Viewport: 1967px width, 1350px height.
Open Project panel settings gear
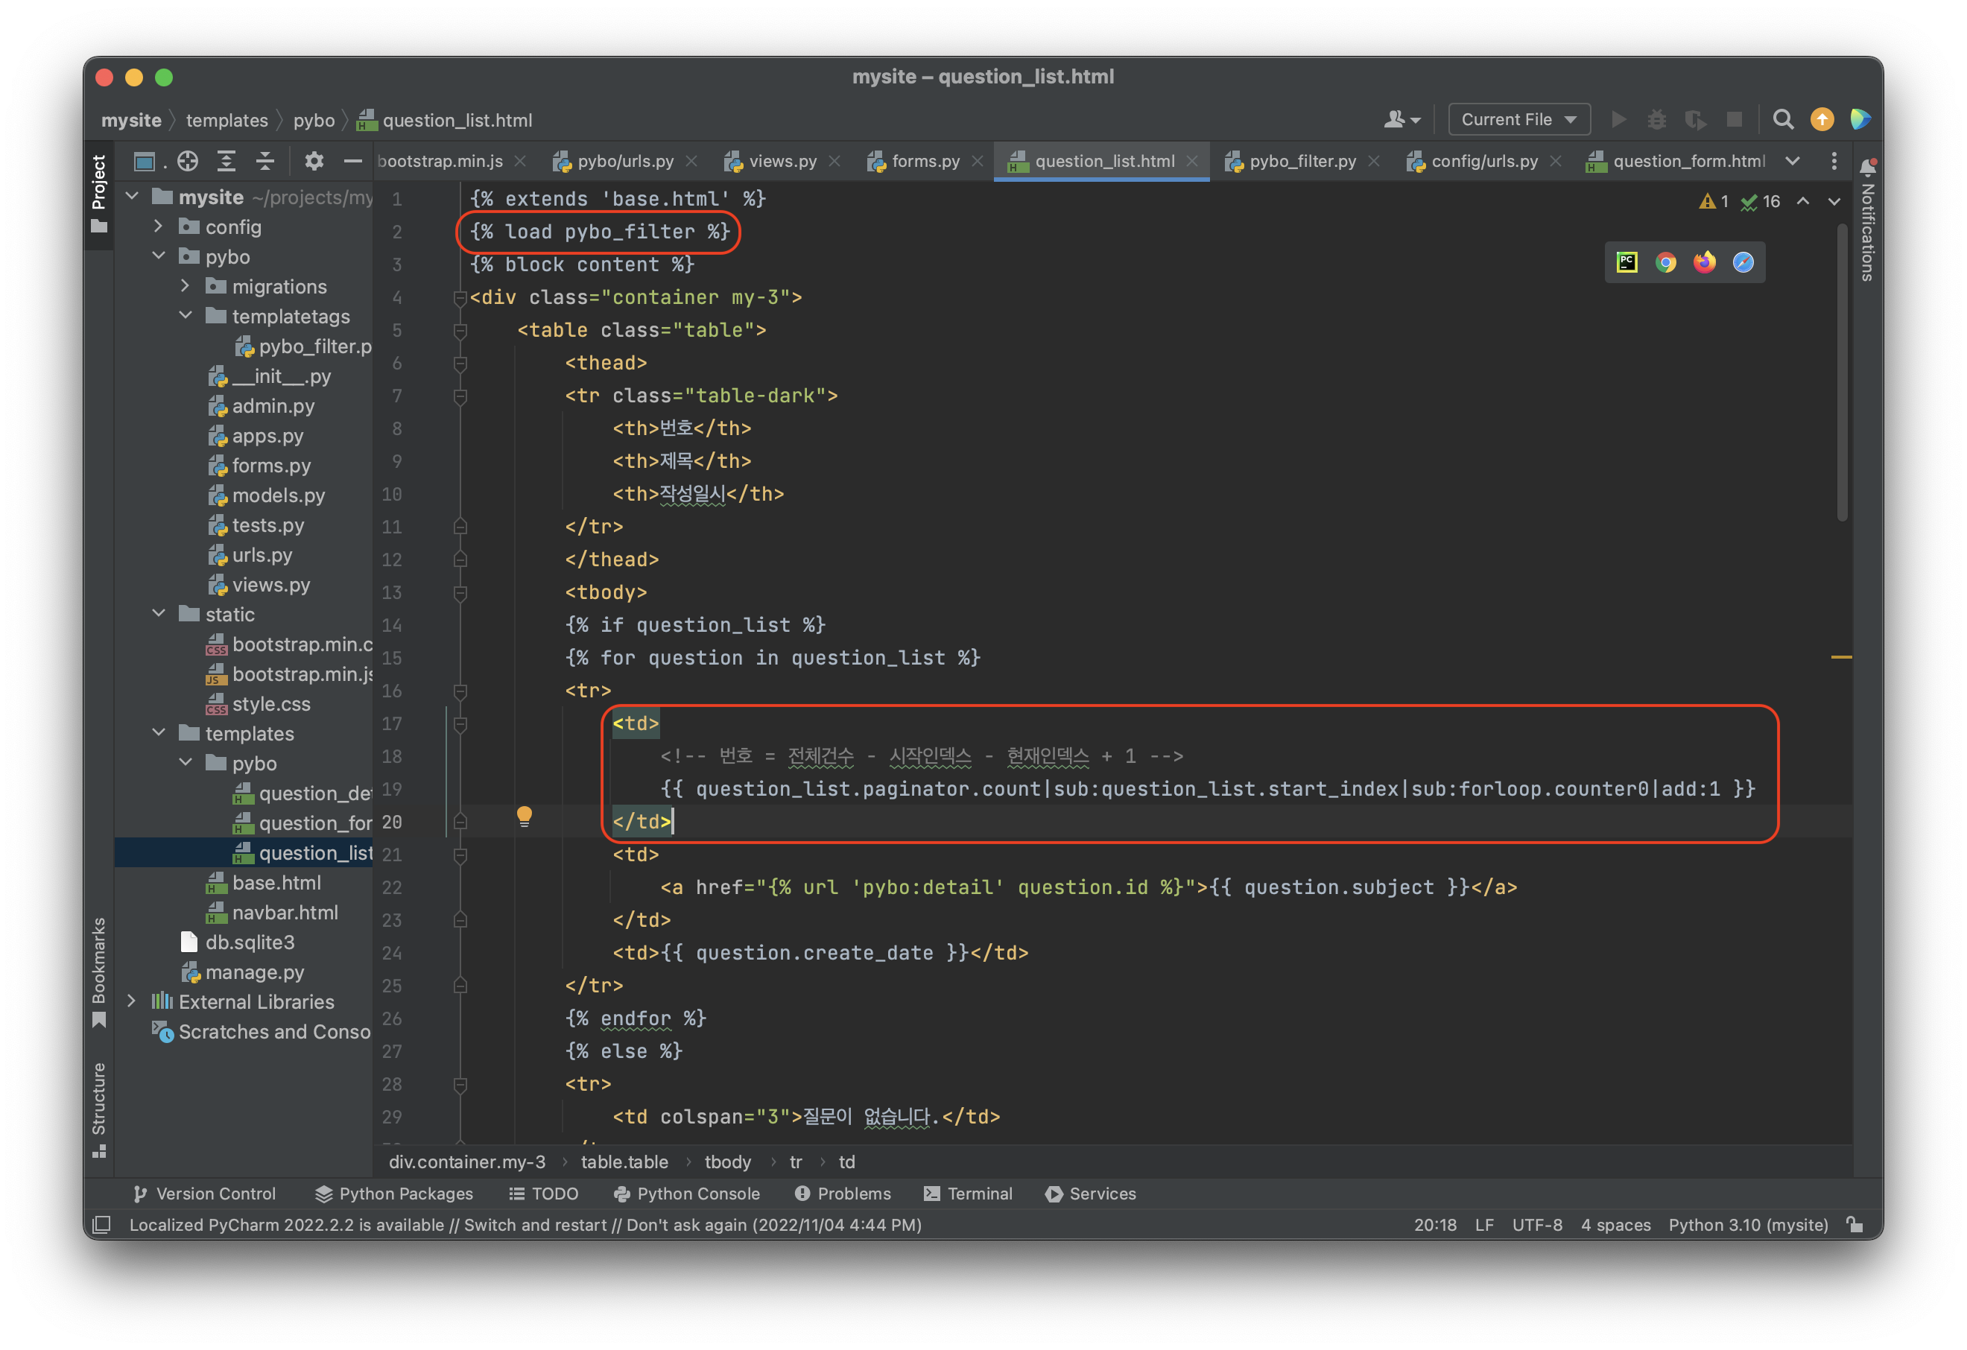click(314, 161)
